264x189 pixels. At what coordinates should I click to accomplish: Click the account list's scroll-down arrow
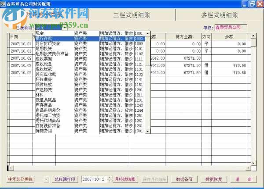point(147,131)
